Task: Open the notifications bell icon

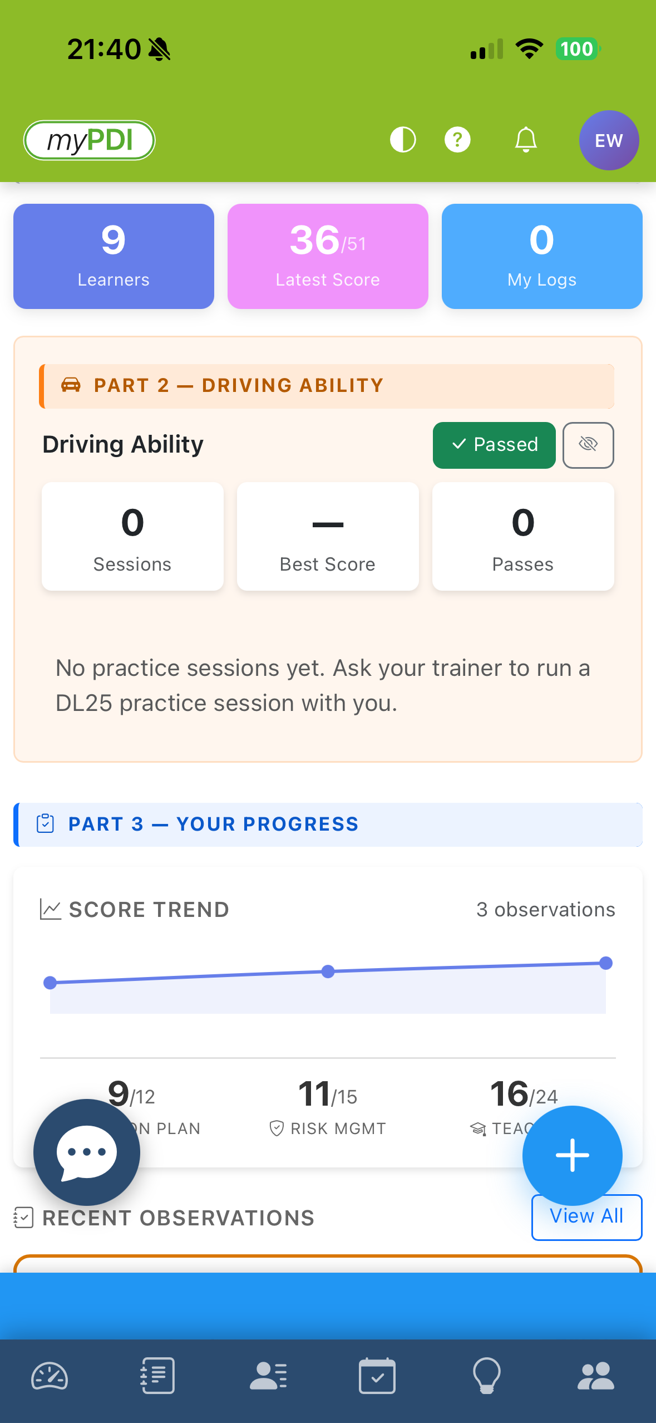Action: [x=525, y=140]
